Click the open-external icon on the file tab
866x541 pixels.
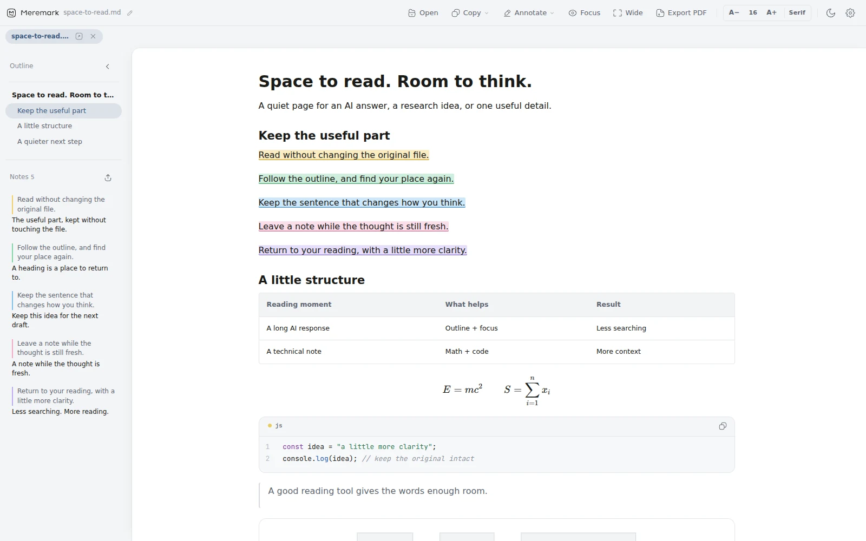click(79, 36)
